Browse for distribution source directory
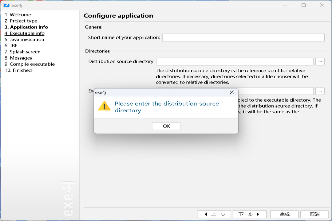 tap(320, 61)
